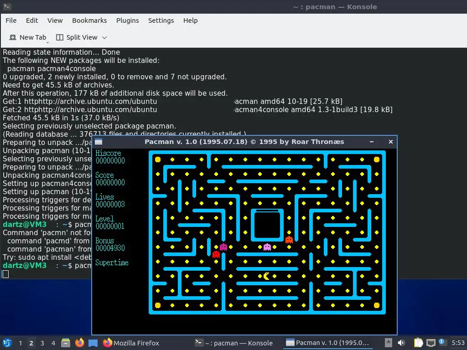Open the File menu in Konsole
The width and height of the screenshot is (467, 350).
point(11,21)
